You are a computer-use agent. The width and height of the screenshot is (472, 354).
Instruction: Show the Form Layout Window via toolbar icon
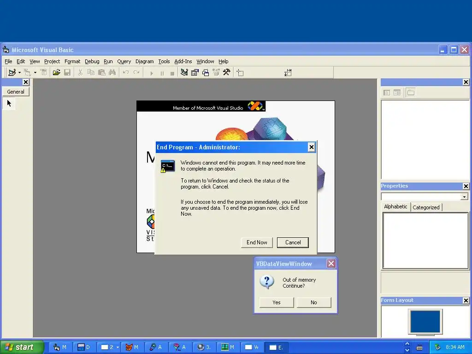click(206, 72)
